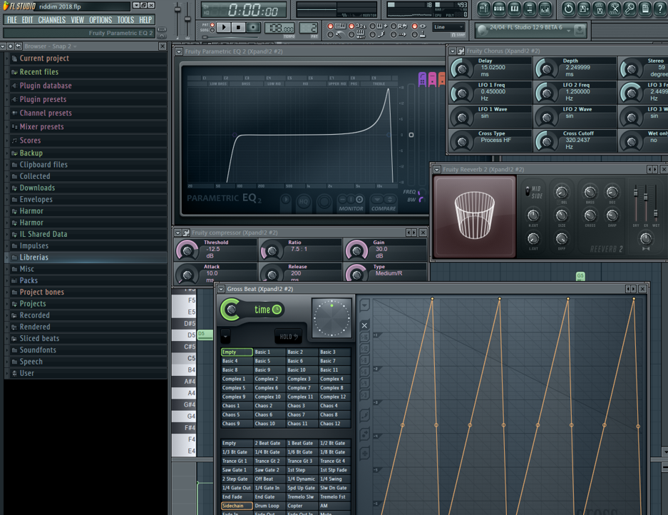This screenshot has height=515, width=668.
Task: Open the OPTIONS menu
Action: [101, 20]
